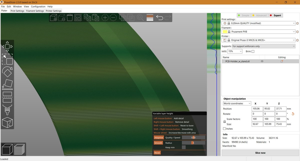300x161 pixels.
Task: Click the editing icon for PCB-Holder_w_stand.stl
Action: click(282, 61)
